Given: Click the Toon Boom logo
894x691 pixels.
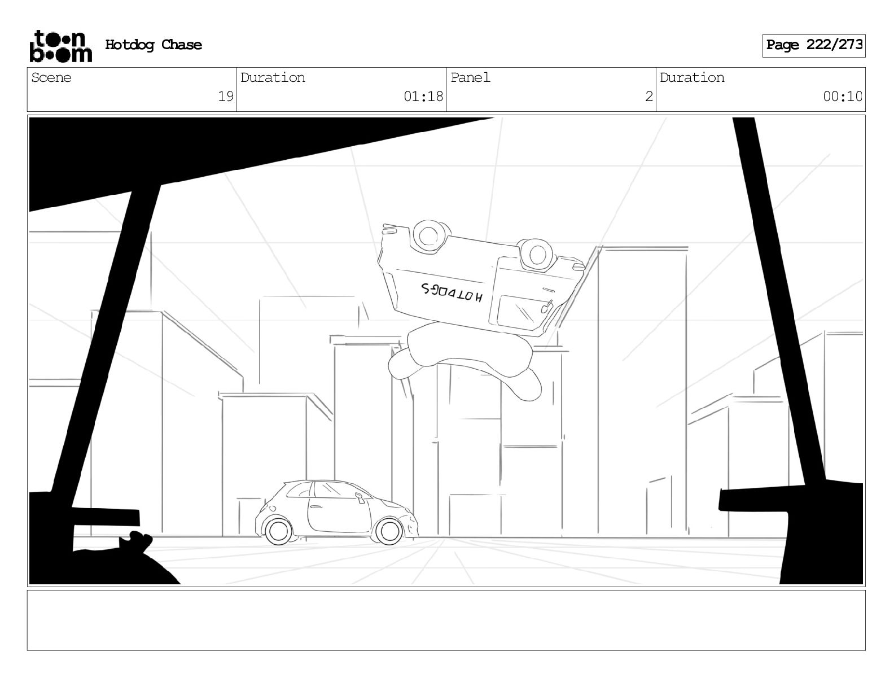Looking at the screenshot, I should 60,46.
